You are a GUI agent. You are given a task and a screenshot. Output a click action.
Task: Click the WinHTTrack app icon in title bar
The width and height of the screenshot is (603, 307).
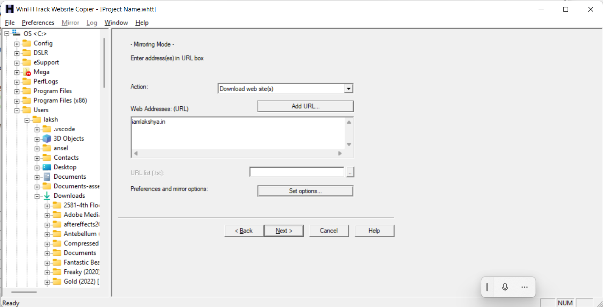[9, 9]
